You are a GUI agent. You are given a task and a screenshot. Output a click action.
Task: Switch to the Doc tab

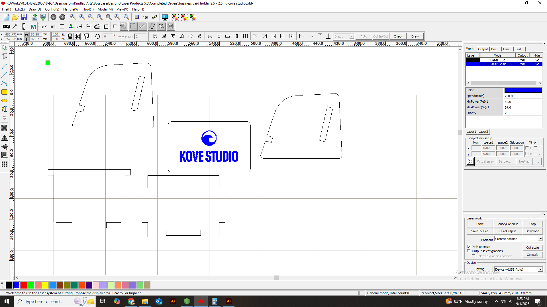[x=494, y=49]
